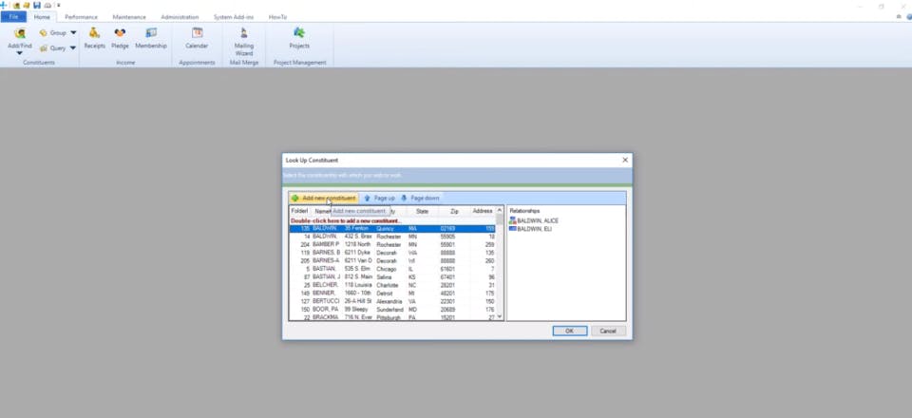Switch to the Maintenance ribbon tab
Viewport: 912px width, 418px height.
129,17
